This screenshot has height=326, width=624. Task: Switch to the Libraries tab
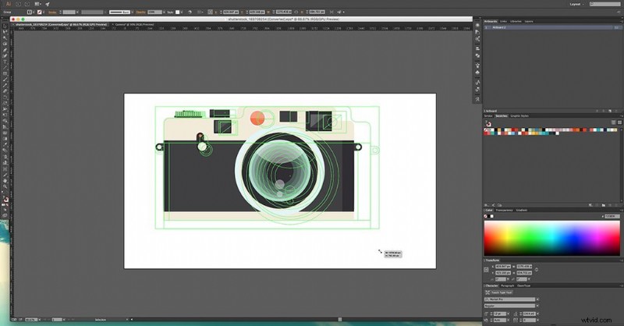click(x=516, y=21)
